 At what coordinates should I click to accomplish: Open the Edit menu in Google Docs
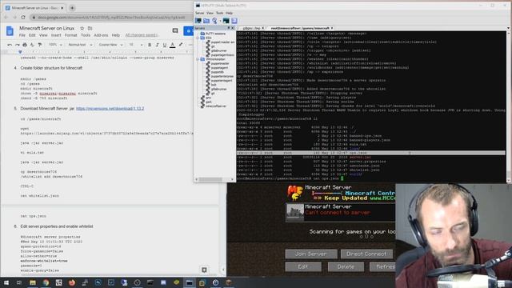click(32, 35)
